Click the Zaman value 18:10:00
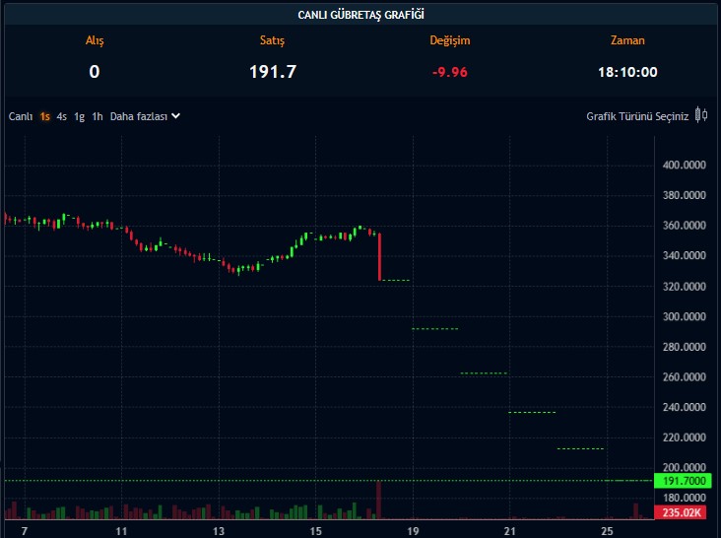This screenshot has height=538, width=721. [627, 72]
